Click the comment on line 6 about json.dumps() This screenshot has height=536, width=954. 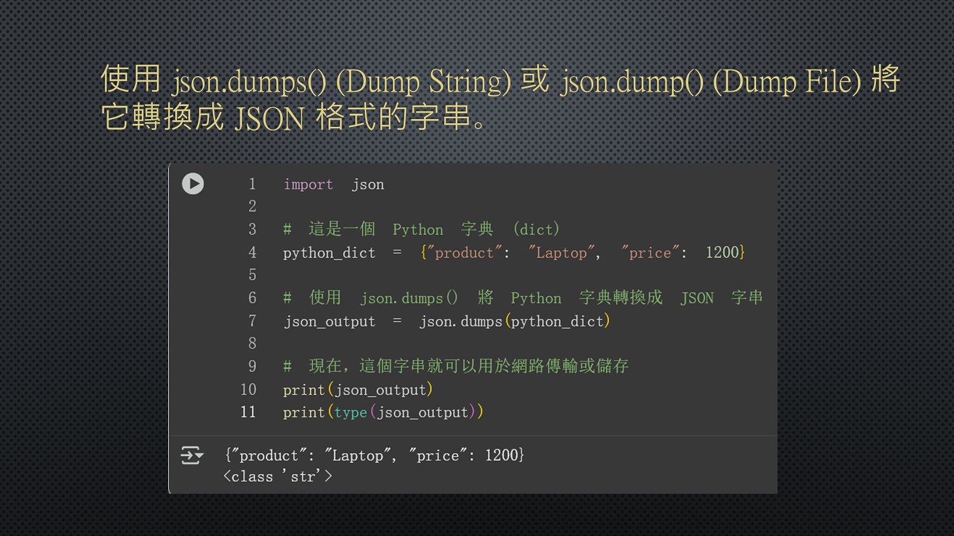522,298
